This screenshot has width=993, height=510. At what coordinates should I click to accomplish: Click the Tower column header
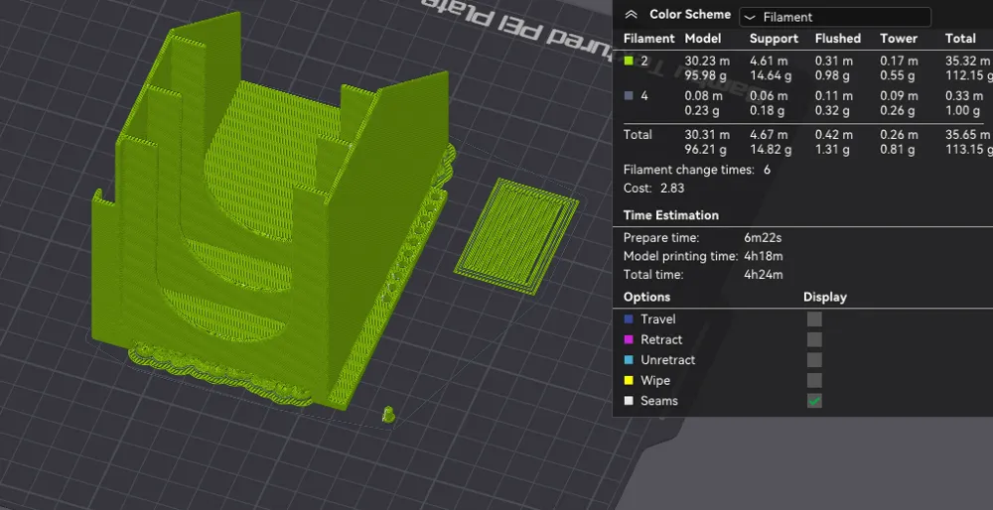(x=899, y=39)
